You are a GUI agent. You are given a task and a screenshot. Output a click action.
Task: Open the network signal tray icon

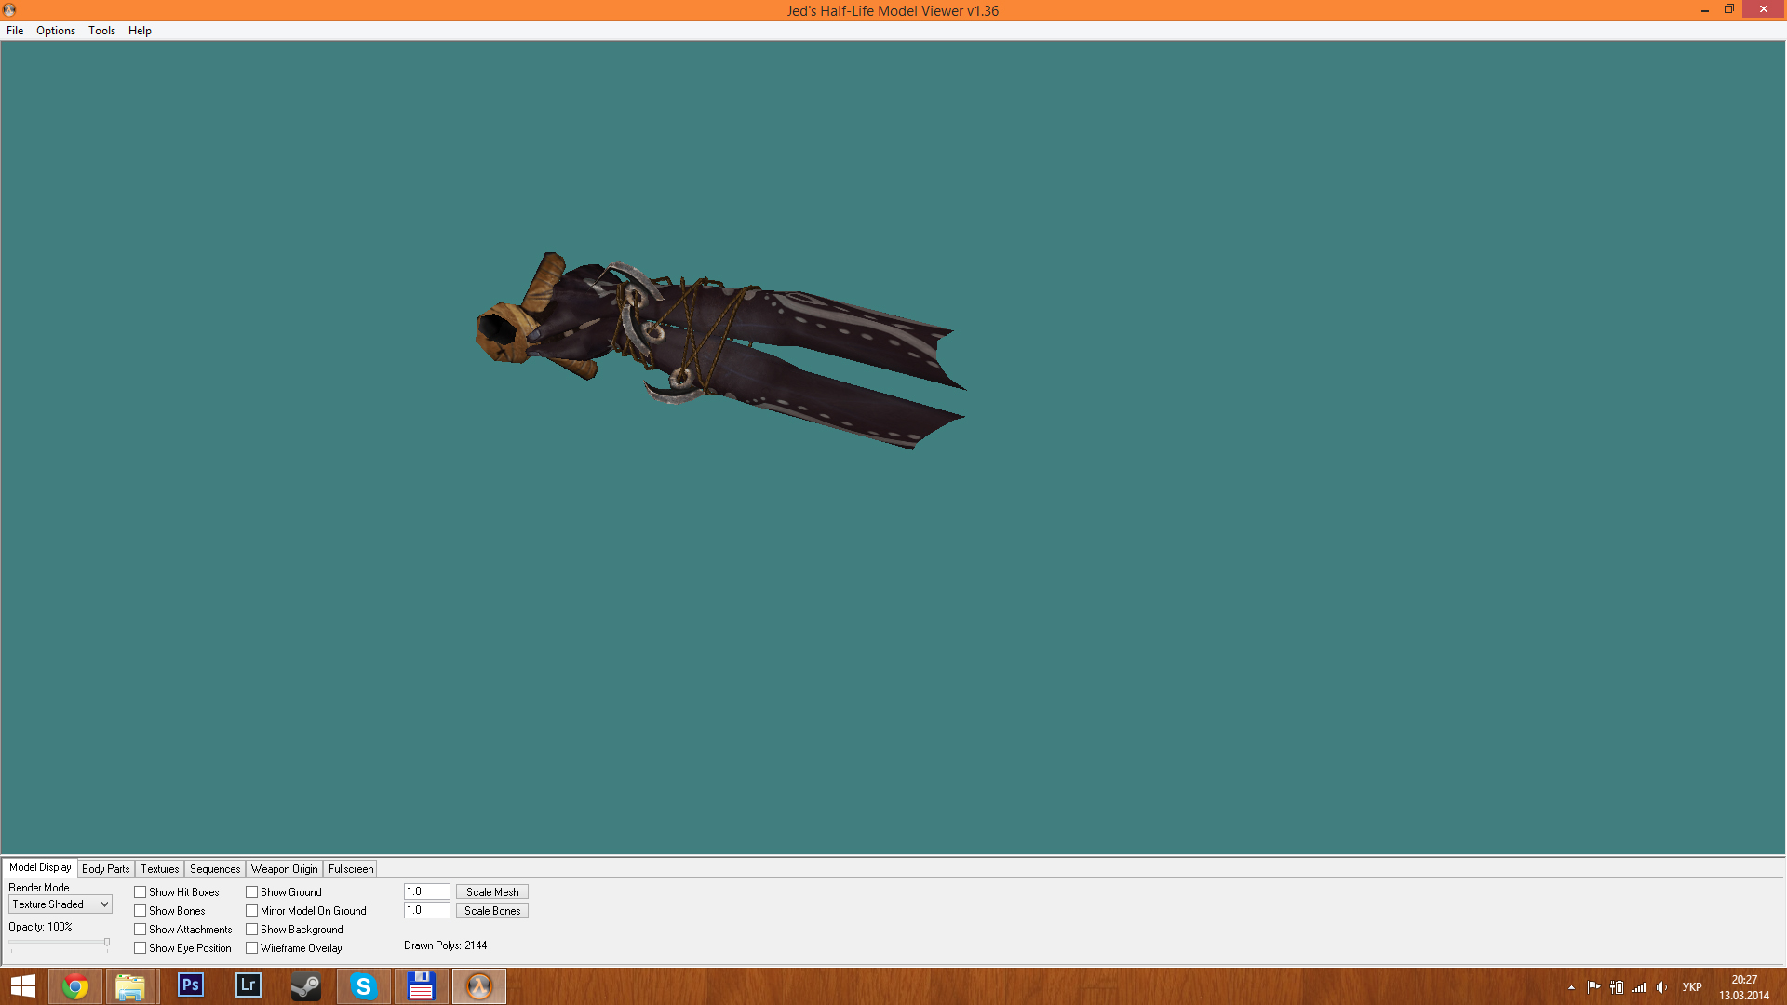(1639, 987)
